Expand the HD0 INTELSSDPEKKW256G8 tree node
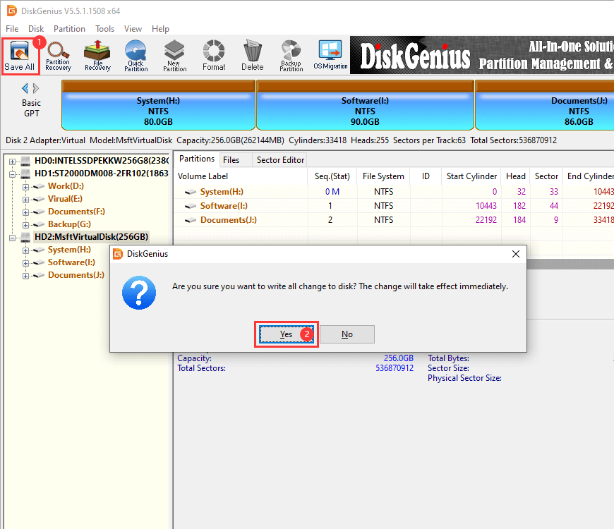This screenshot has width=614, height=529. click(13, 162)
